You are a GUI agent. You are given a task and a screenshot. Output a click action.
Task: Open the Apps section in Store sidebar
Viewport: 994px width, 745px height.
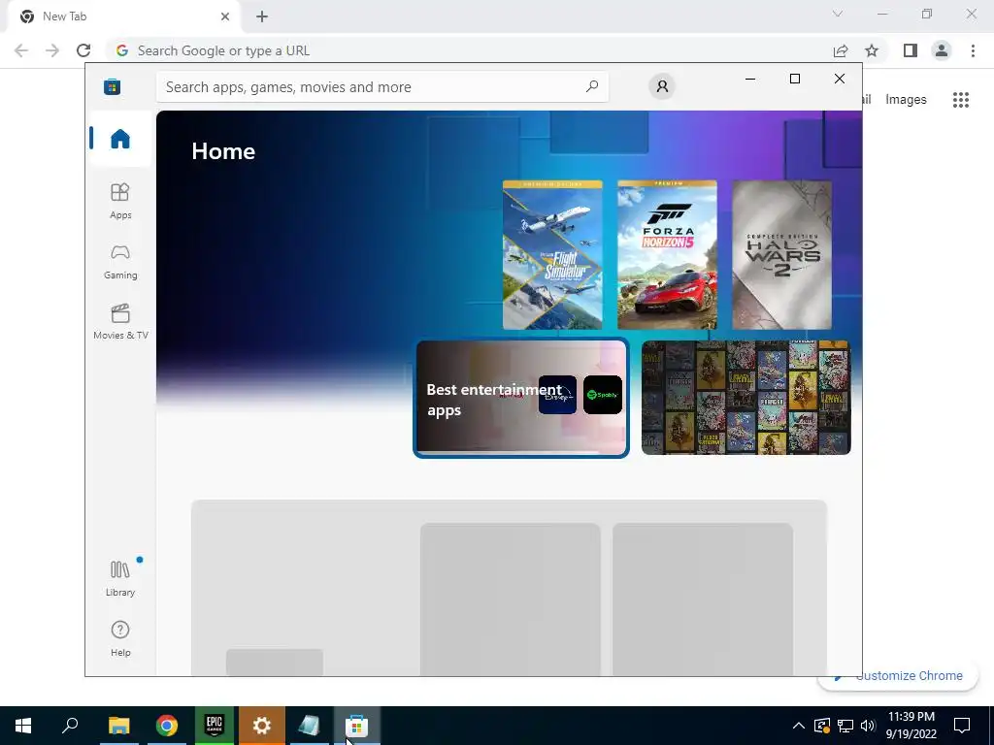[119, 201]
